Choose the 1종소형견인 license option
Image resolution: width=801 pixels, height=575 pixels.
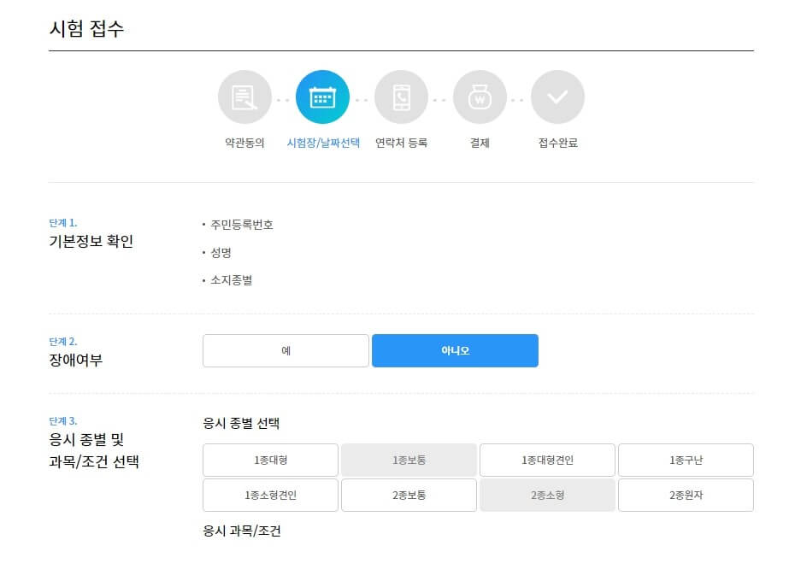(x=270, y=495)
